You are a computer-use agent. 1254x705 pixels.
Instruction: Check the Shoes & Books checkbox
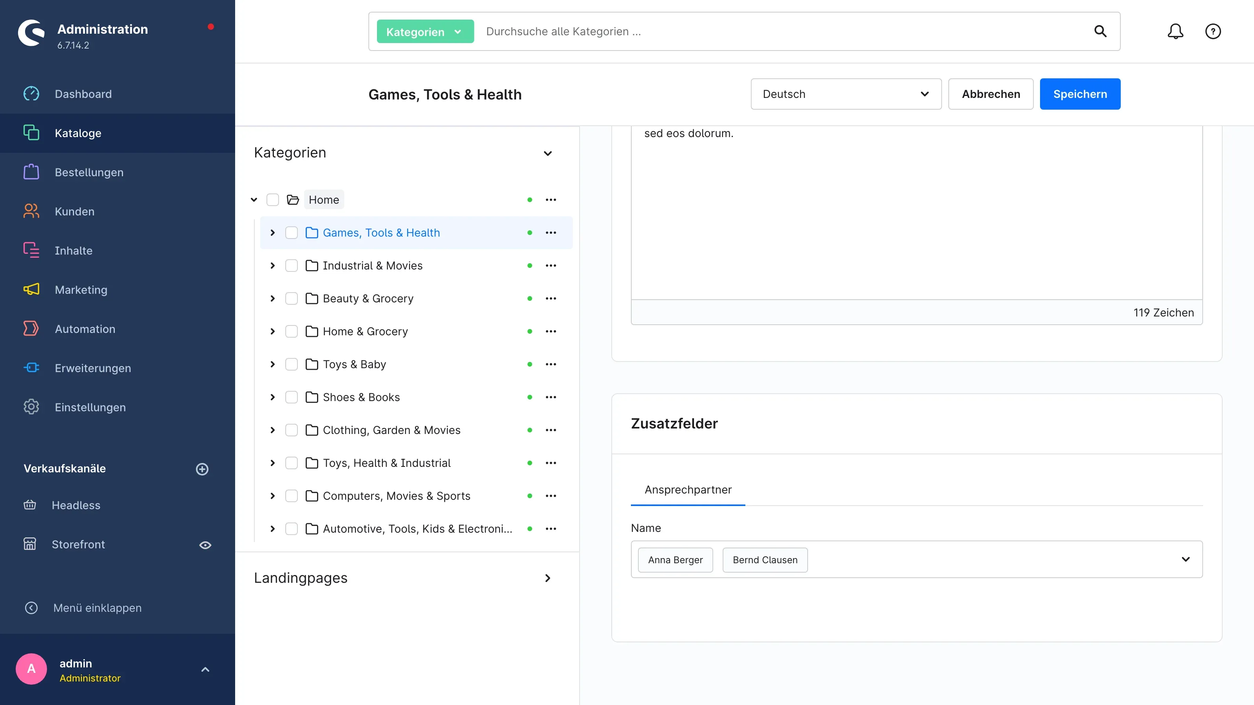pos(291,397)
